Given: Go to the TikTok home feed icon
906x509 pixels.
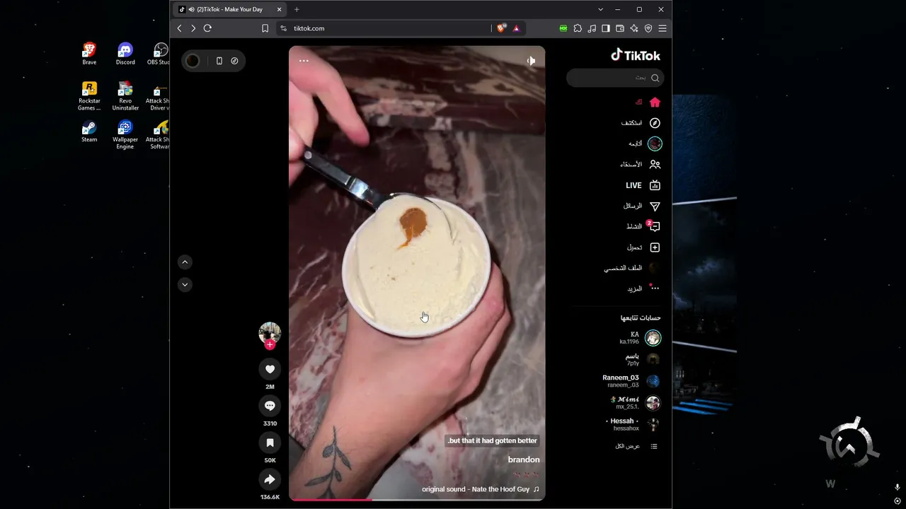Looking at the screenshot, I should [x=655, y=103].
